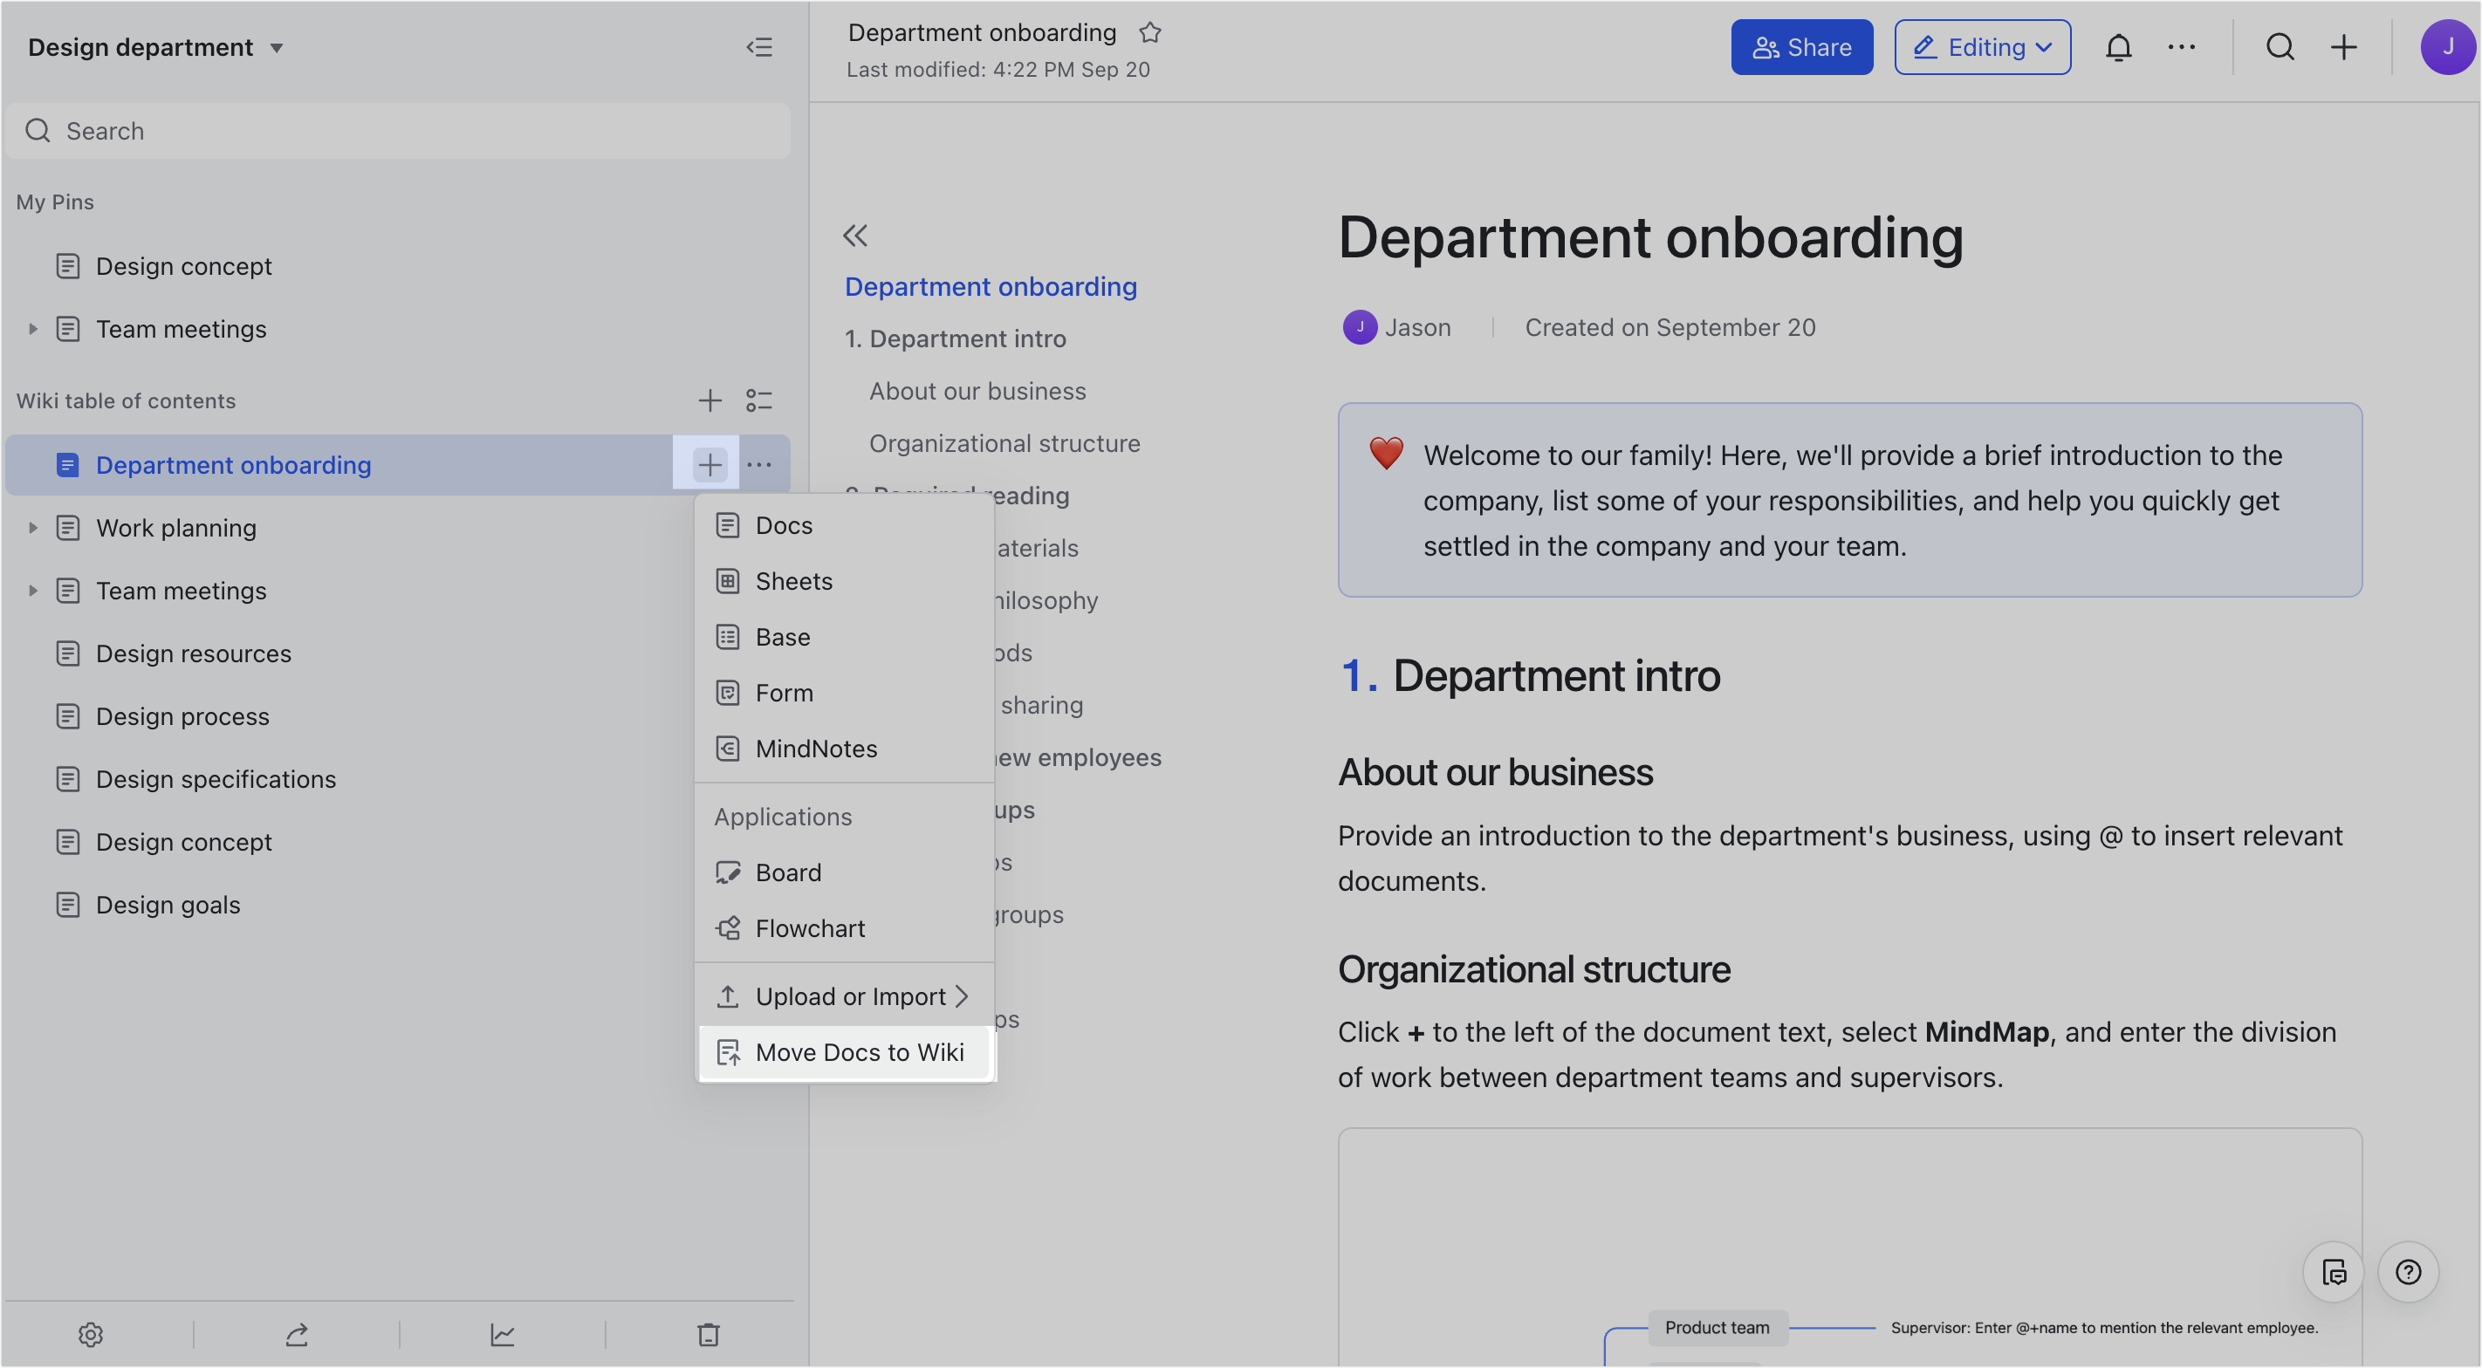The width and height of the screenshot is (2482, 1368).
Task: Open the Editing mode dropdown
Action: (1982, 47)
